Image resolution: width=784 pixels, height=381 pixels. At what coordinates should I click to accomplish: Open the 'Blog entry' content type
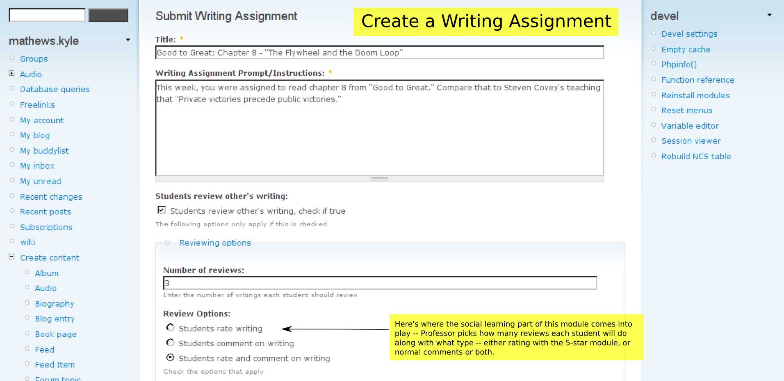[x=55, y=318]
